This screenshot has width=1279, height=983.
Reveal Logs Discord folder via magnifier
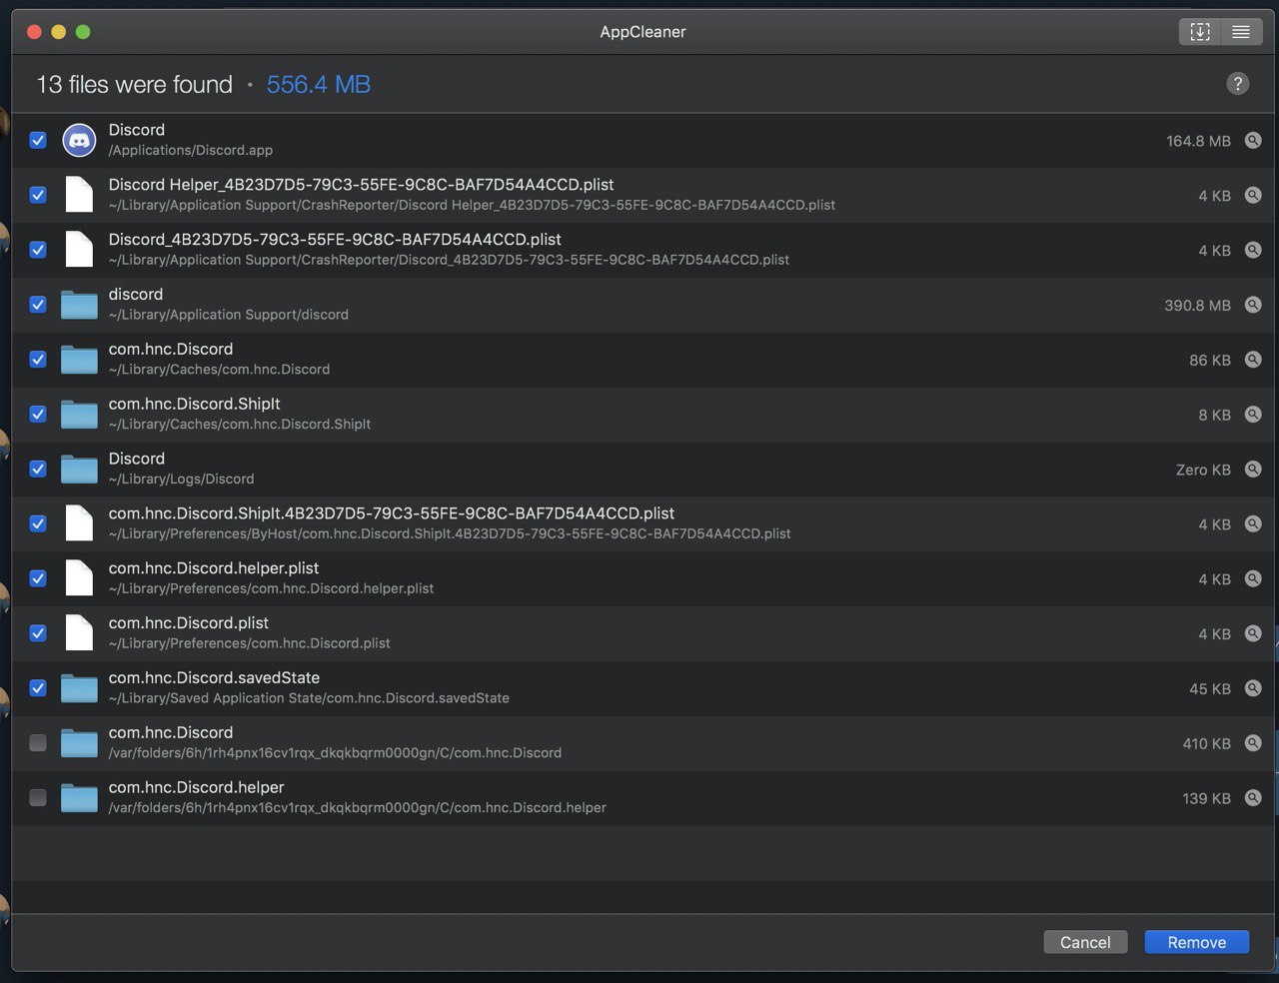(x=1253, y=470)
